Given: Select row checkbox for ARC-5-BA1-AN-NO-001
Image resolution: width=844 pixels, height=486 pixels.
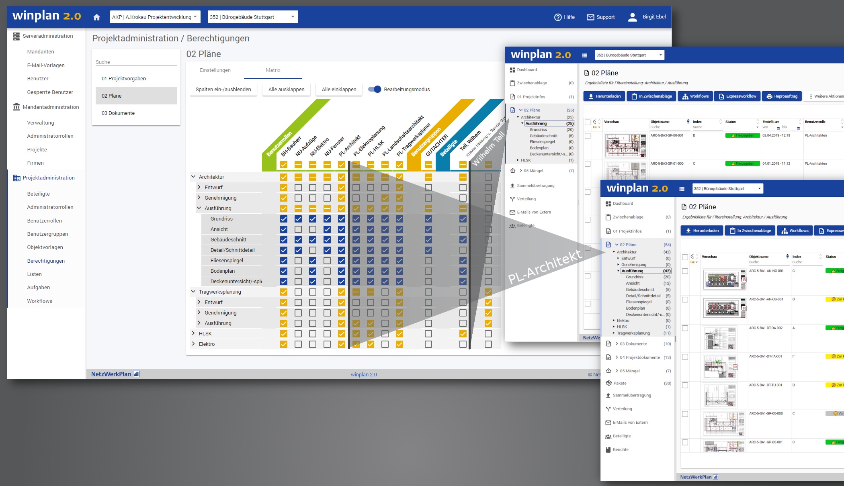Looking at the screenshot, I should [685, 271].
